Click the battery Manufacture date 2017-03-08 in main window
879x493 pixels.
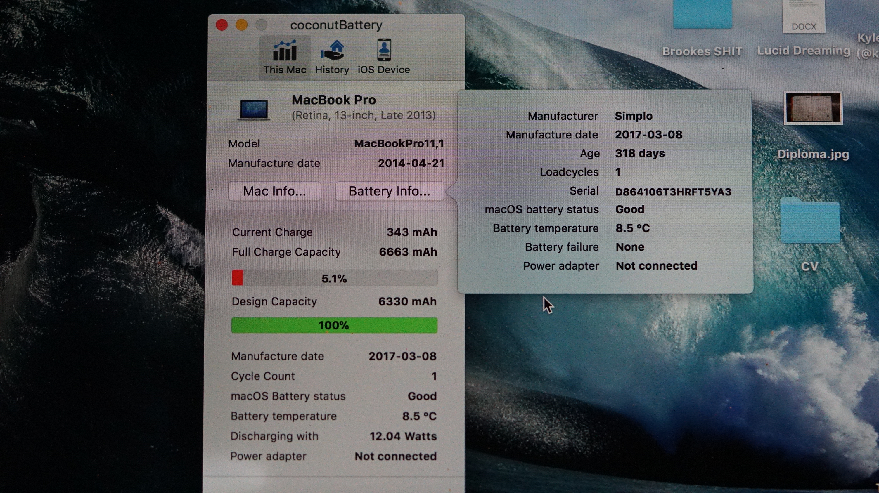(x=403, y=356)
